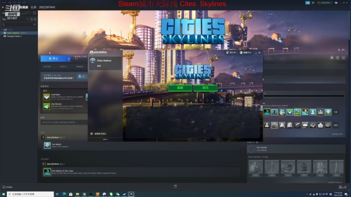Open Microsoft Edge from taskbar
The height and width of the screenshot is (197, 351).
[64, 194]
